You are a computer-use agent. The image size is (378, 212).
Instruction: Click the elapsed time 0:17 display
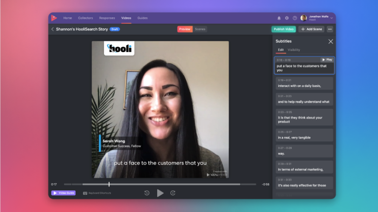[x=54, y=184]
